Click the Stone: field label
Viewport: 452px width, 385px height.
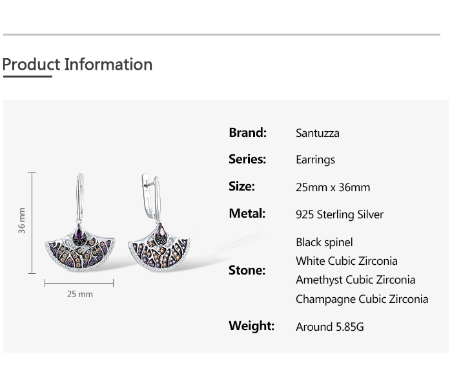point(247,270)
